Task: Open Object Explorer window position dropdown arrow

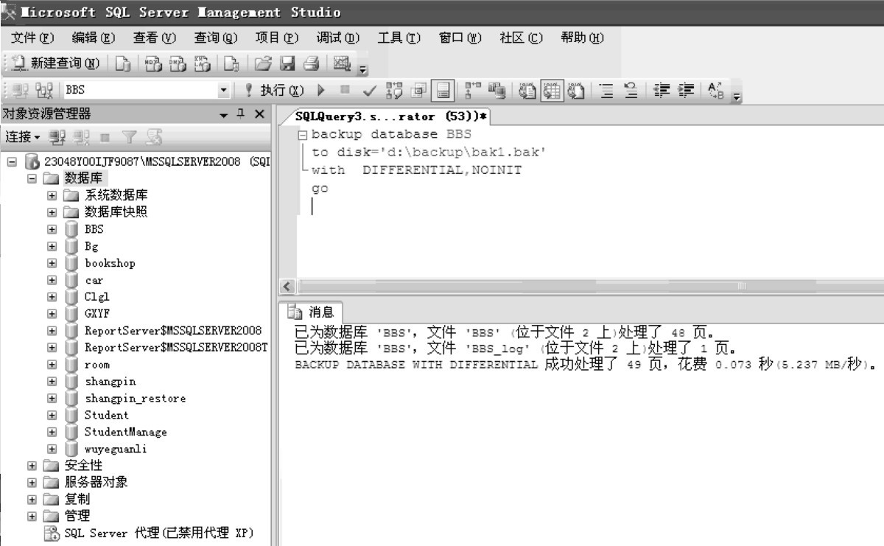Action: pyautogui.click(x=225, y=115)
